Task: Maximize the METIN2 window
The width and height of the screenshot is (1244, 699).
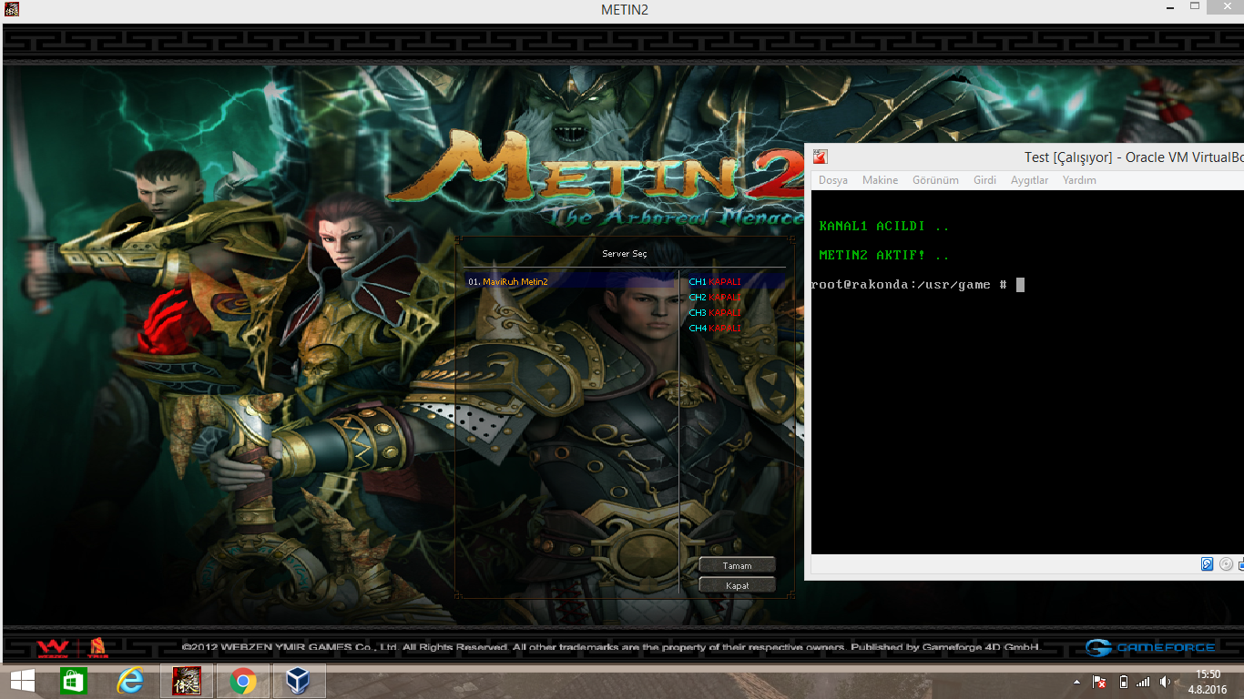Action: pyautogui.click(x=1195, y=7)
